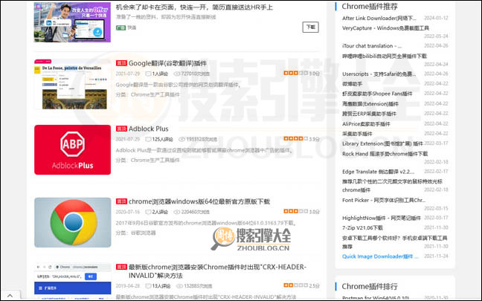Click the 2020-07-16 article date
Screen dimensions: 482x301
pos(128,212)
